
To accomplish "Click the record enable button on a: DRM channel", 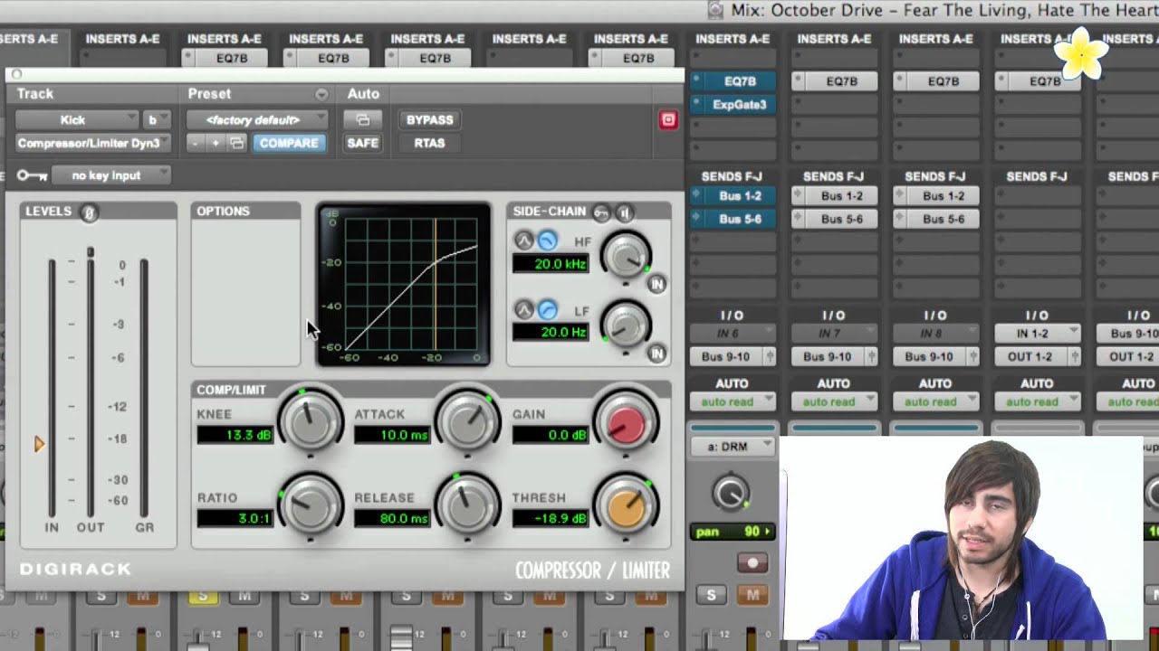I will click(x=752, y=562).
